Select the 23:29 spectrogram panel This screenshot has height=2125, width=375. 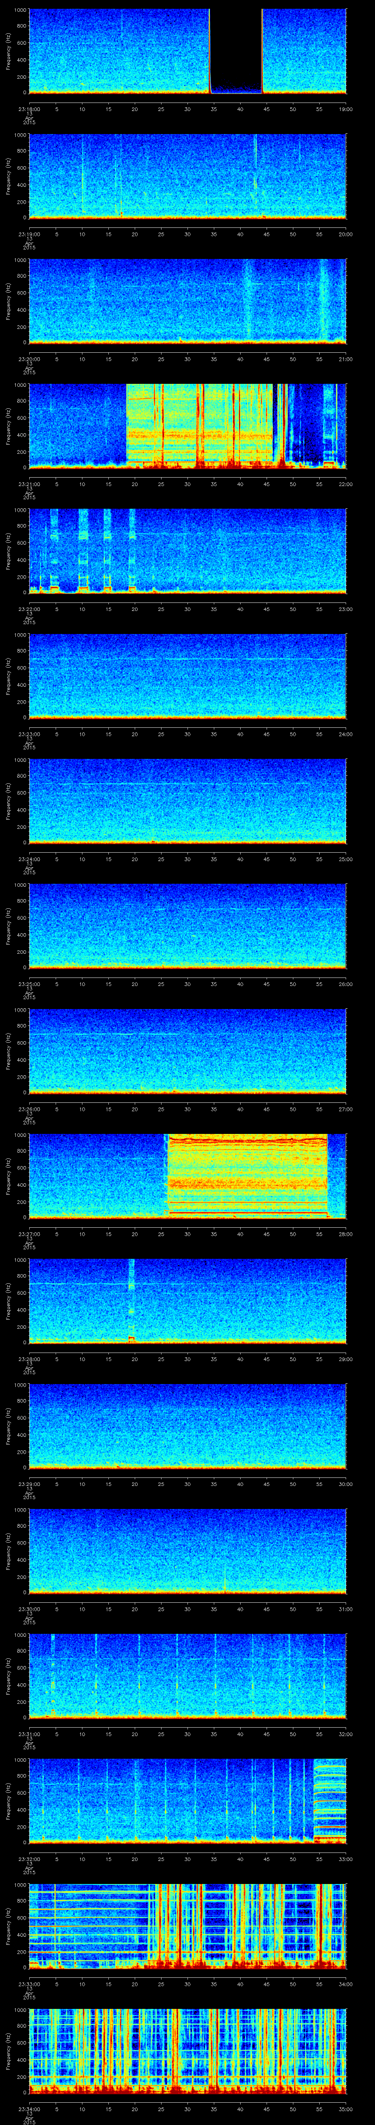pyautogui.click(x=187, y=1425)
